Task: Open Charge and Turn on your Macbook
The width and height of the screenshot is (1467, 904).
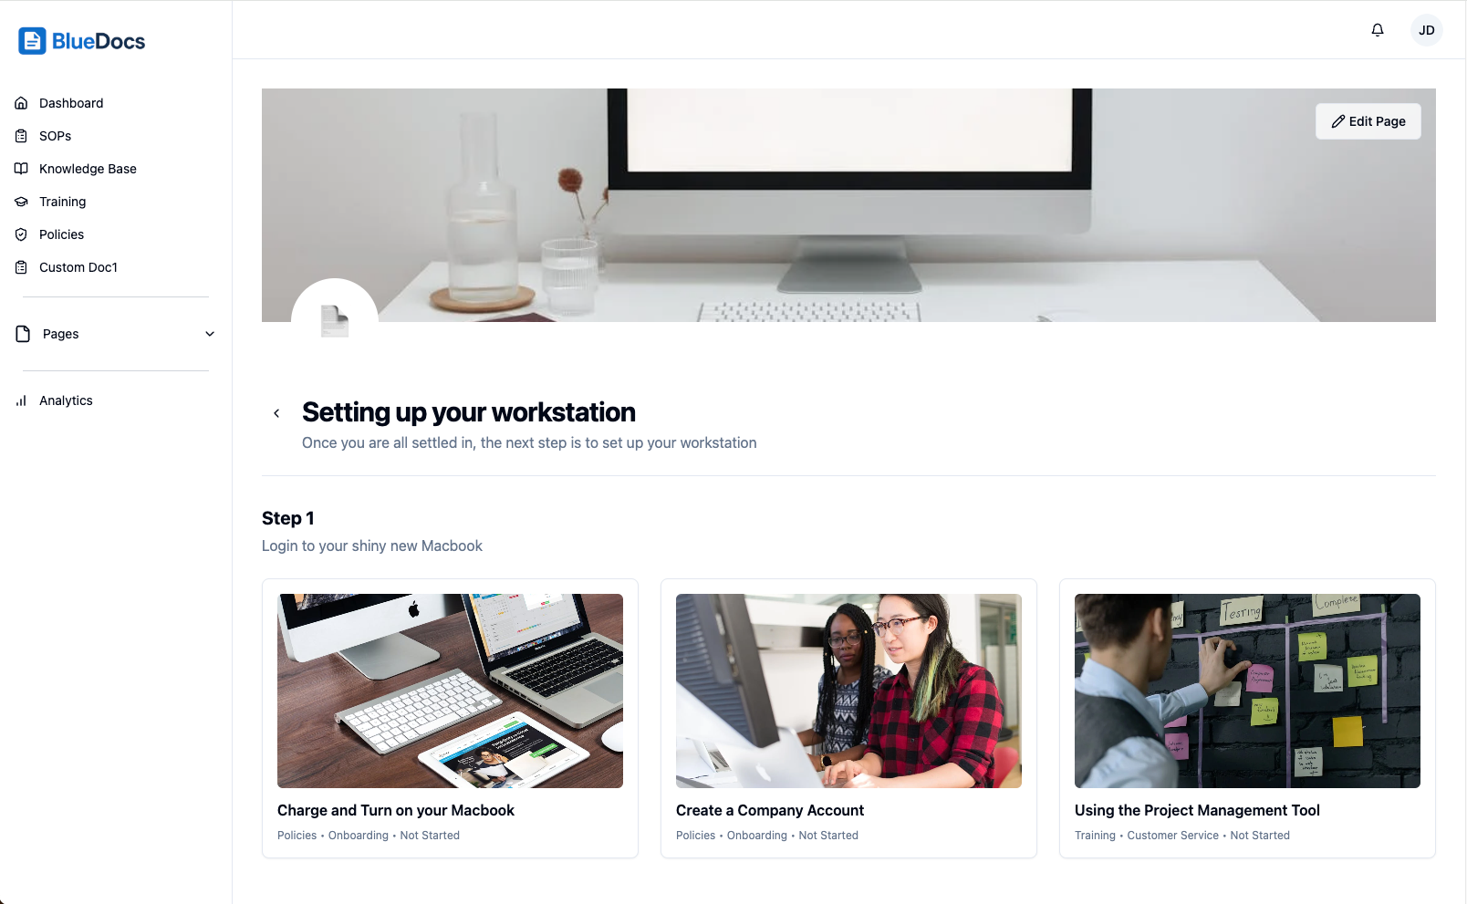Action: click(x=396, y=810)
